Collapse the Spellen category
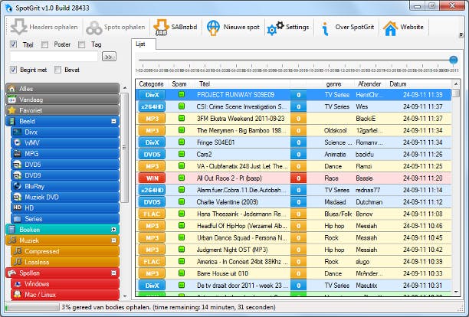Image resolution: width=469 pixels, height=317 pixels. (113, 273)
